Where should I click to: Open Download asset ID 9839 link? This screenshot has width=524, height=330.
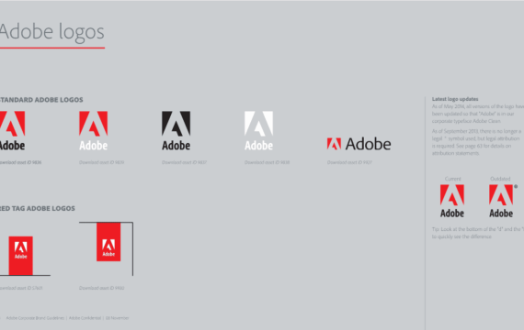point(102,162)
